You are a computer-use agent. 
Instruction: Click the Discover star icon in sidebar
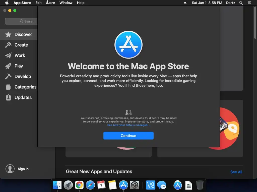pos(8,34)
